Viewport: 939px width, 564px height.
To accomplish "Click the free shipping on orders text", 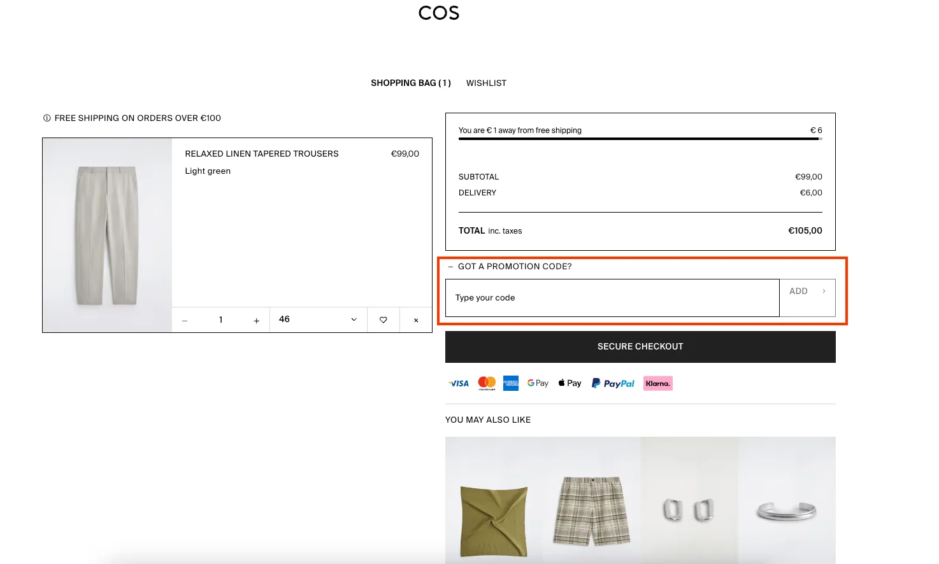I will coord(138,118).
